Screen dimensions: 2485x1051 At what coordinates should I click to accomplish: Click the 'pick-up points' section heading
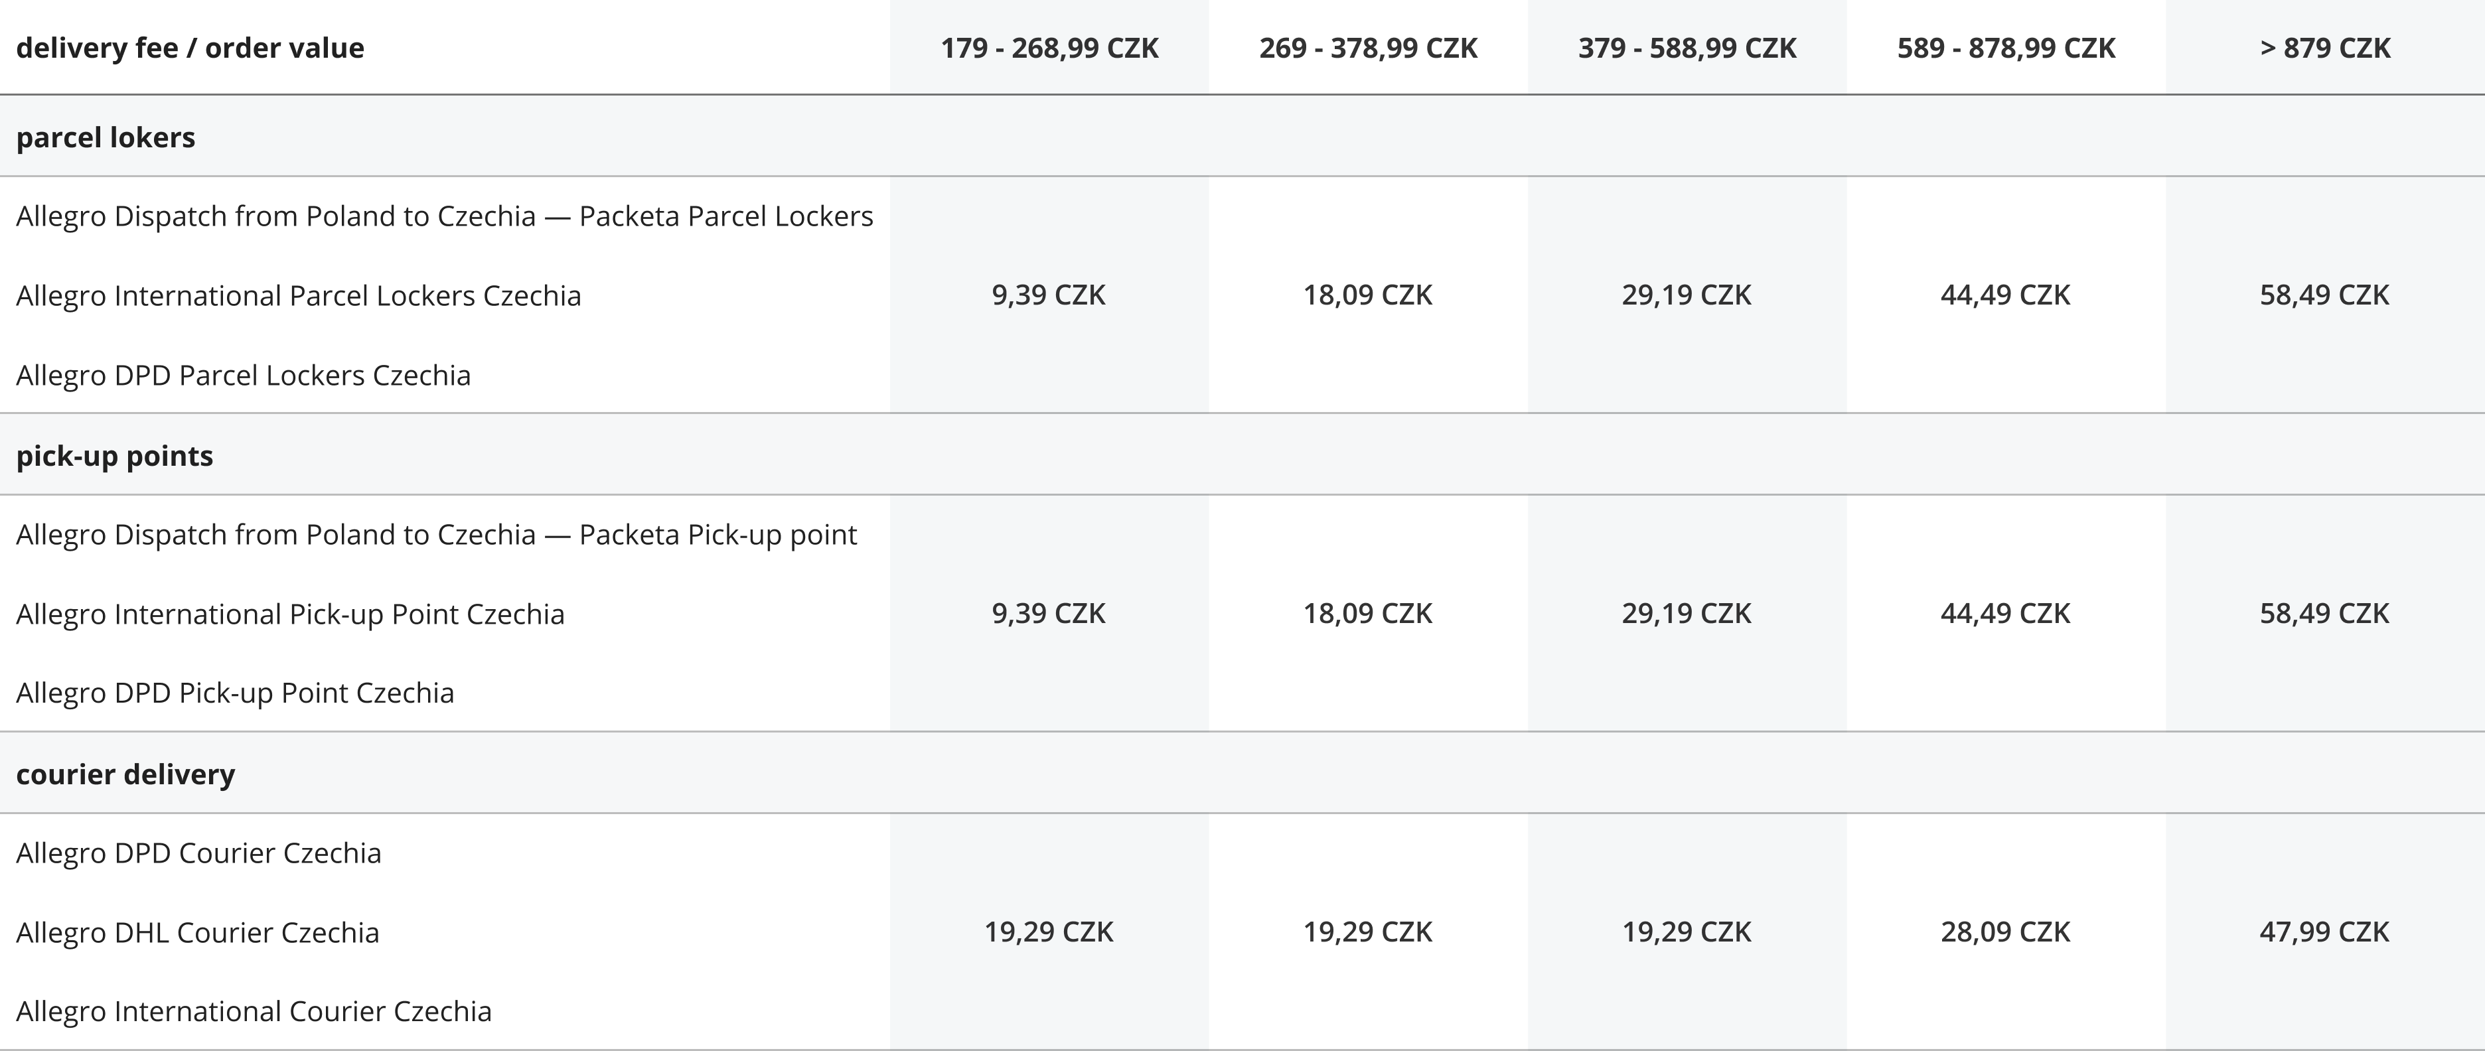pyautogui.click(x=115, y=456)
